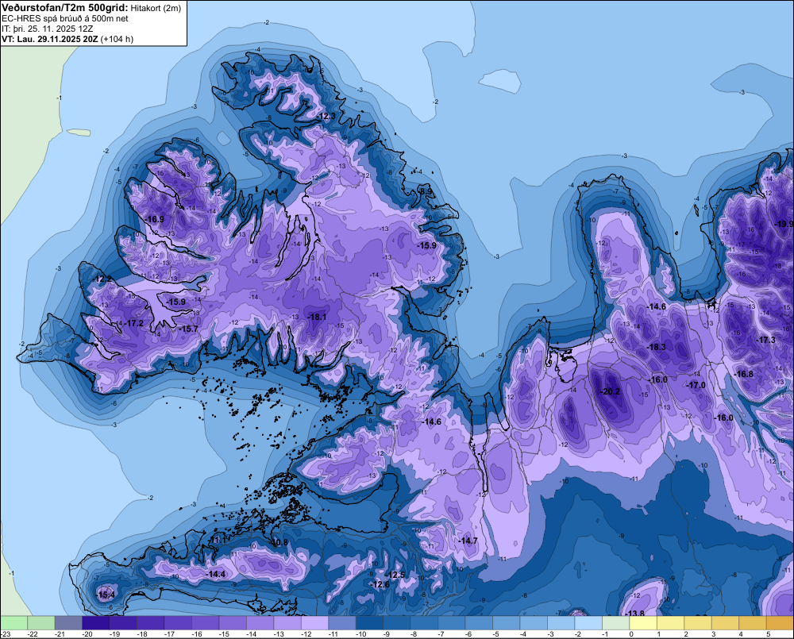Image resolution: width=794 pixels, height=639 pixels.
Task: Click the -19.9 label at the map edge
Action: coord(784,224)
